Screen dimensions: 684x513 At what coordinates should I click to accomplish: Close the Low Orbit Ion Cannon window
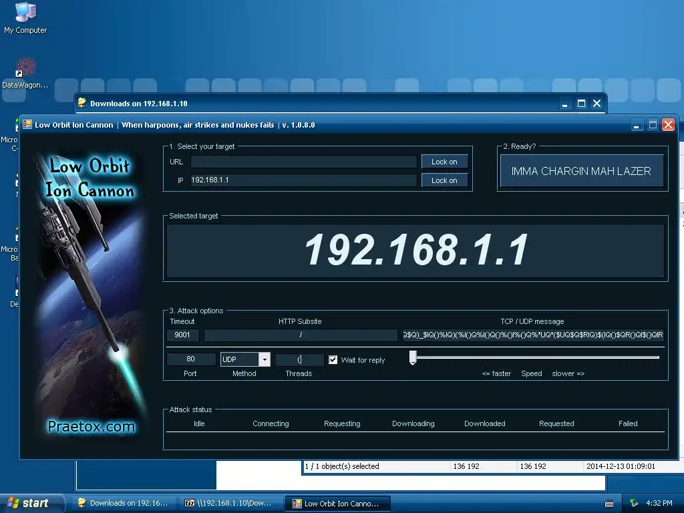(x=668, y=125)
